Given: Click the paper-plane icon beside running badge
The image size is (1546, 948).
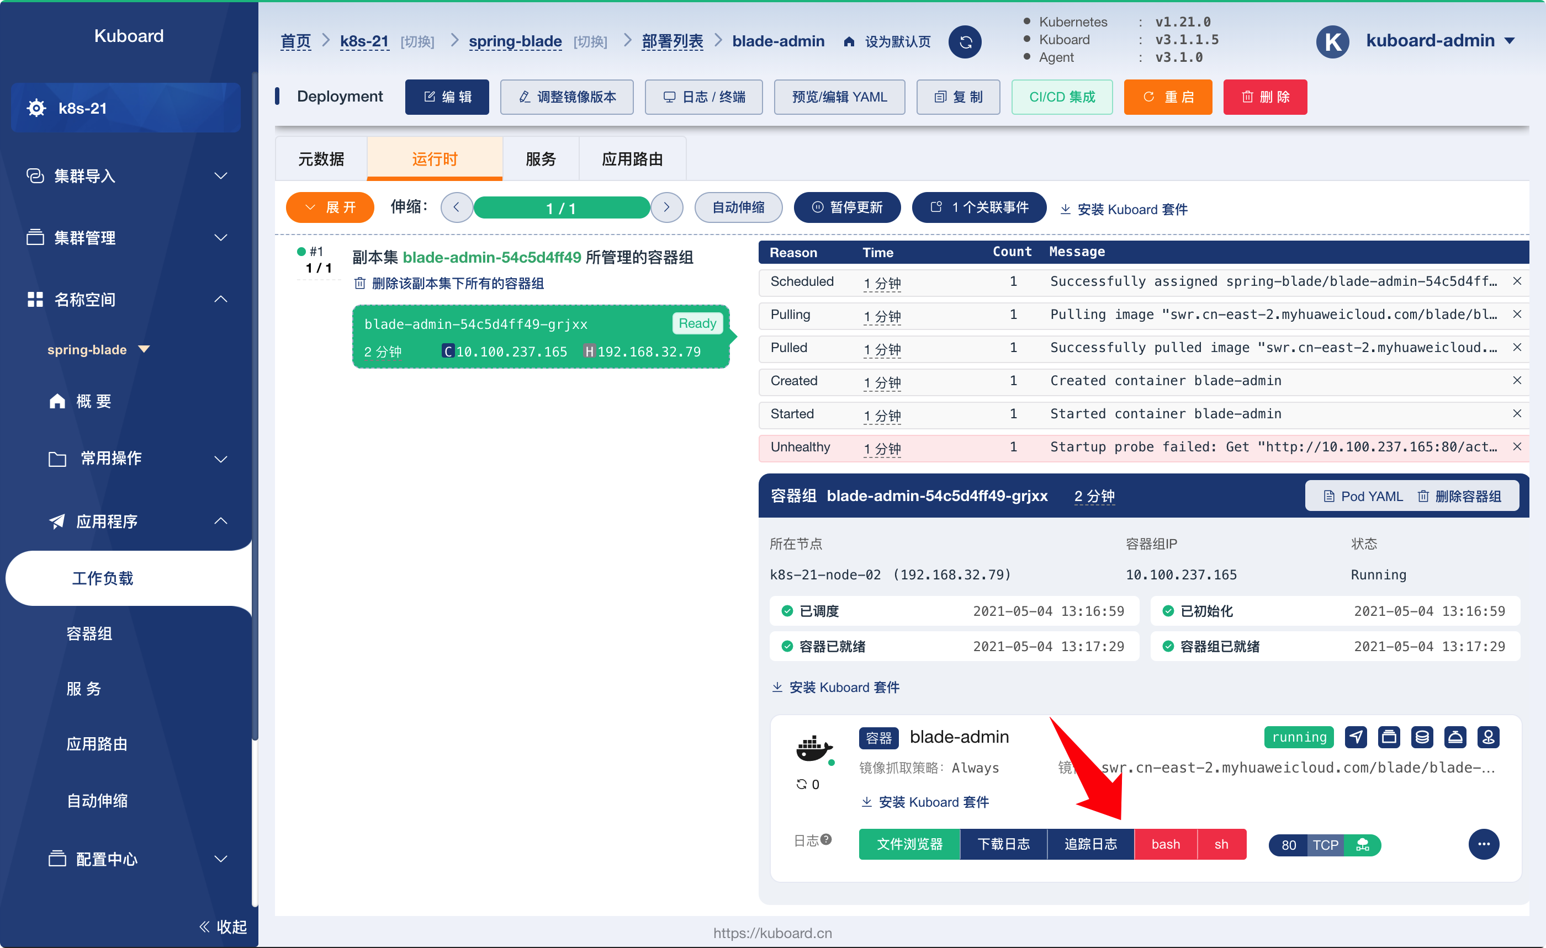Looking at the screenshot, I should coord(1356,737).
